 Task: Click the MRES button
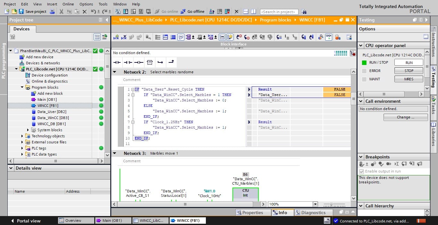point(409,79)
